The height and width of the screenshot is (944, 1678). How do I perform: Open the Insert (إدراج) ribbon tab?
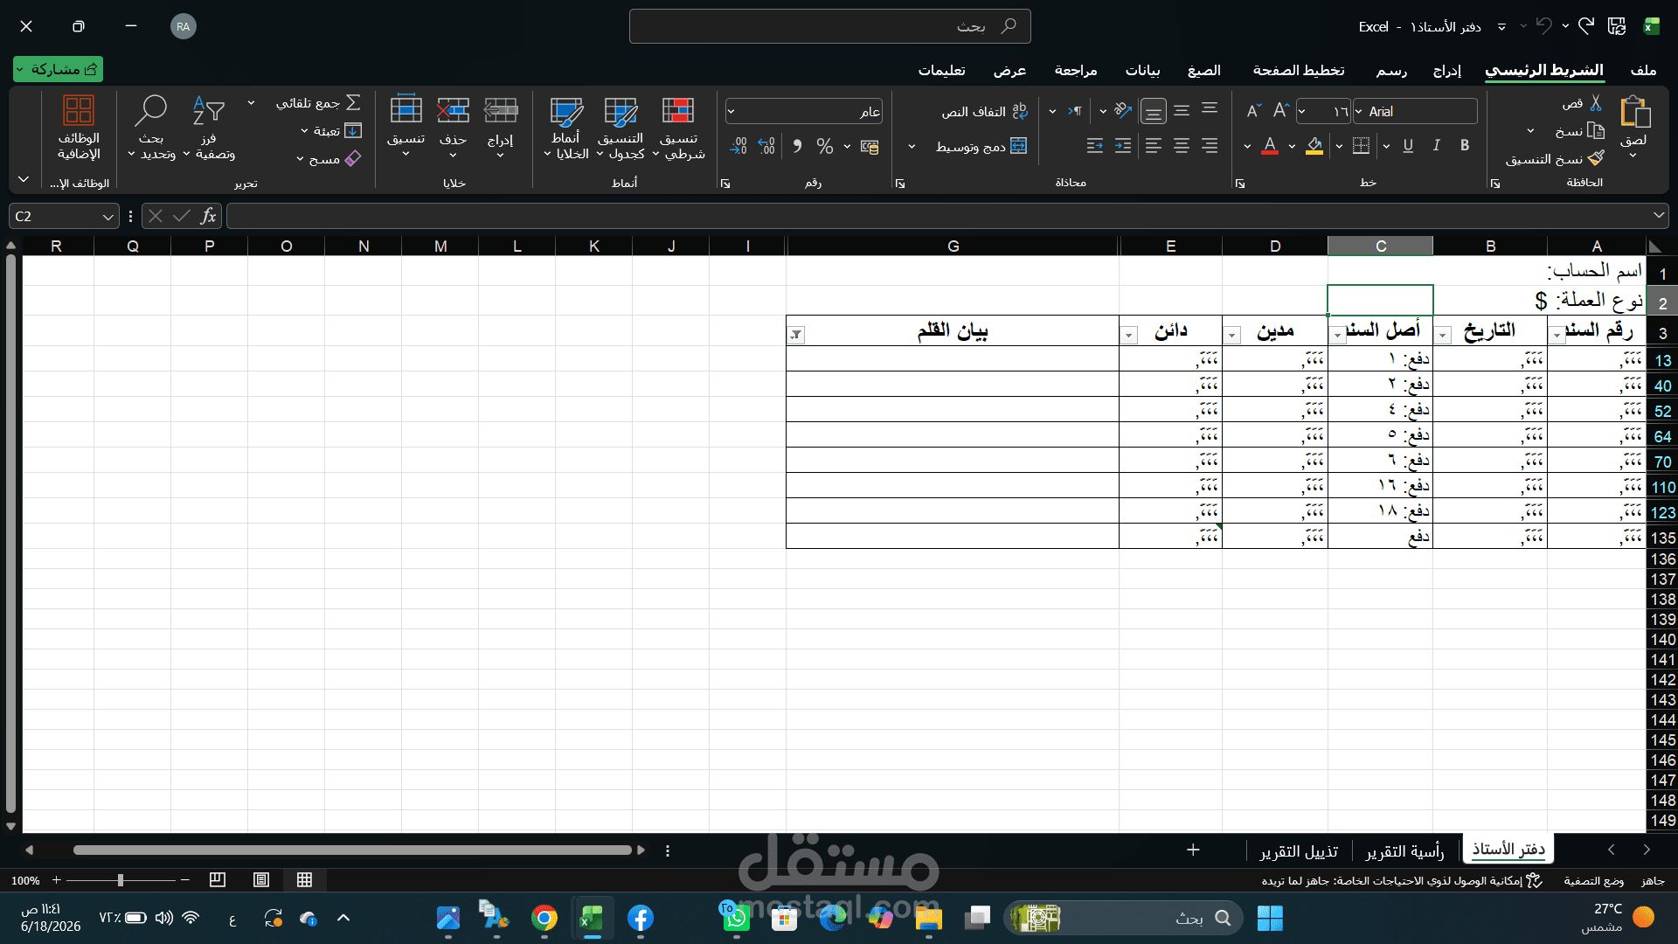coord(1447,70)
